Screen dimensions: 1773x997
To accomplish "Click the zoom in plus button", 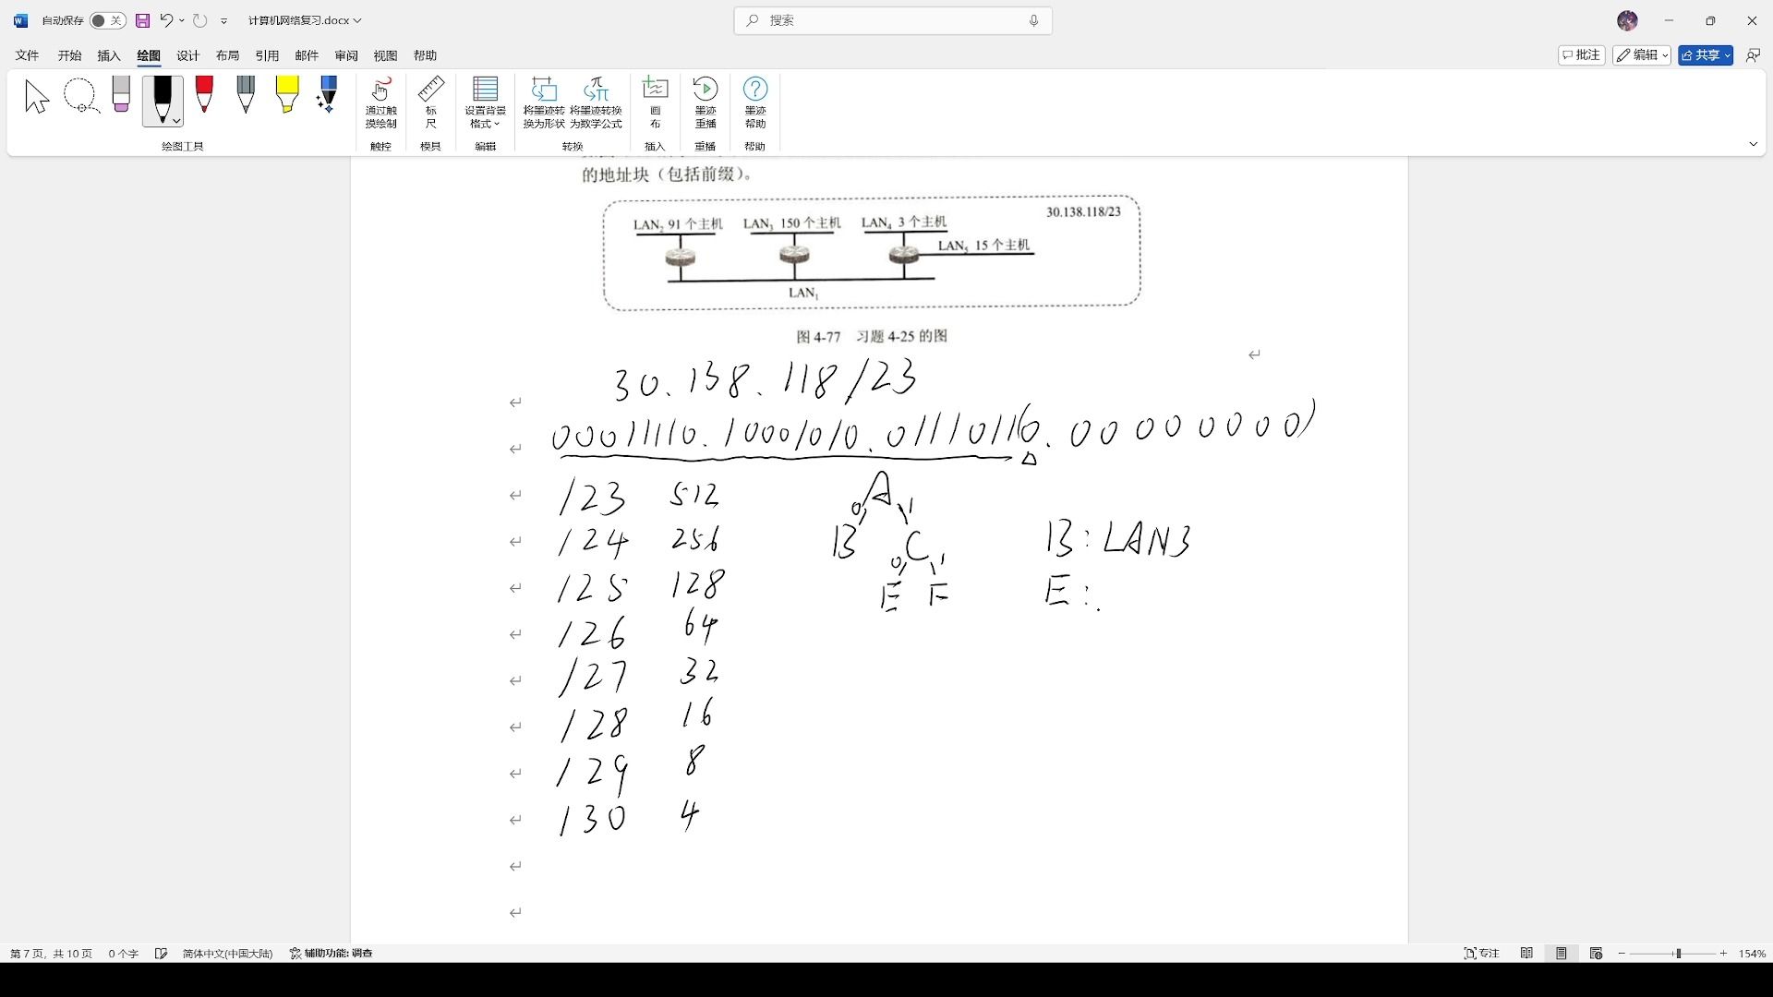I will coord(1723,954).
